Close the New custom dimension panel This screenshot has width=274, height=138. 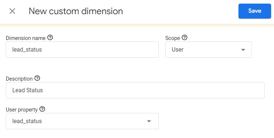12,11
